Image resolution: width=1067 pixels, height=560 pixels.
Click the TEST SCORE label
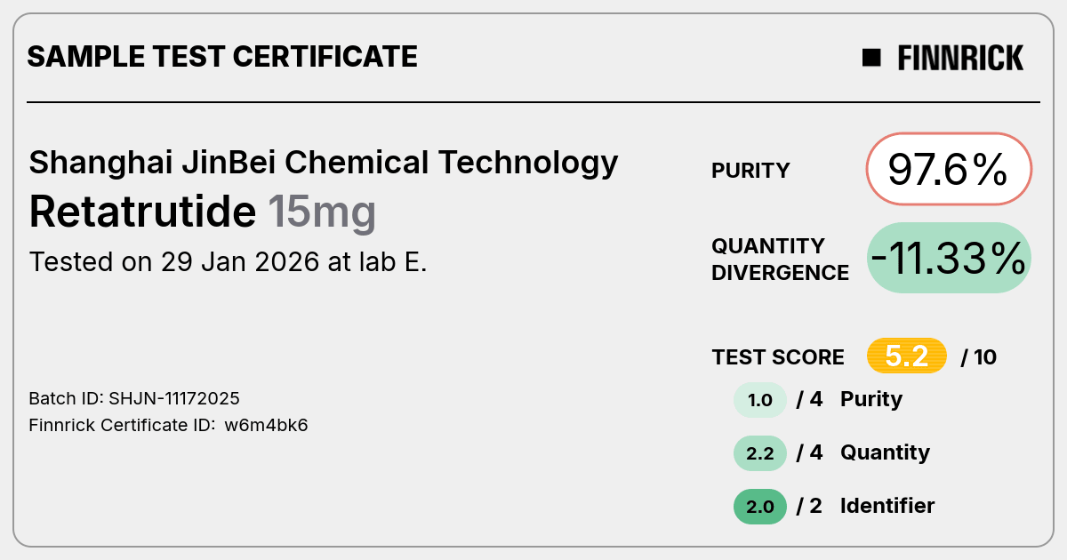point(778,357)
